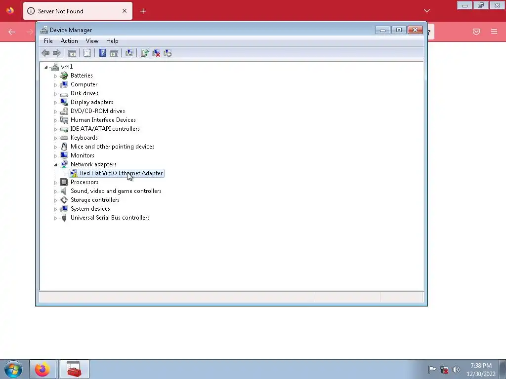
Task: Open the Windows Start menu
Action: [13, 369]
